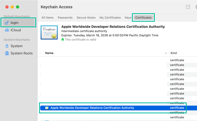
Task: Switch to the Passwords tab
Action: 65,17
